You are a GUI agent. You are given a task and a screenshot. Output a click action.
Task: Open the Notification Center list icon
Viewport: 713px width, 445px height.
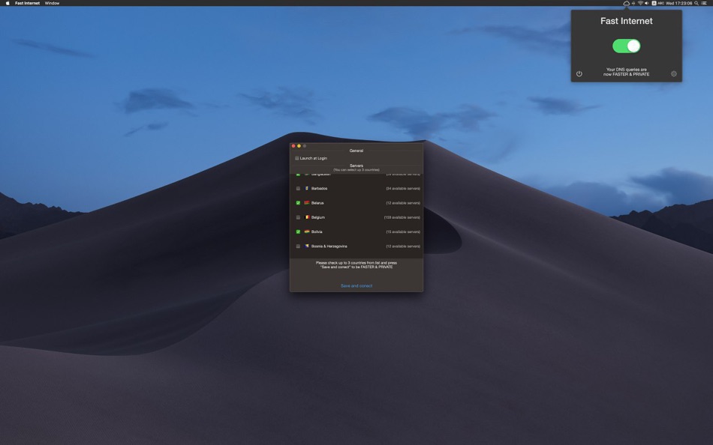tap(704, 3)
